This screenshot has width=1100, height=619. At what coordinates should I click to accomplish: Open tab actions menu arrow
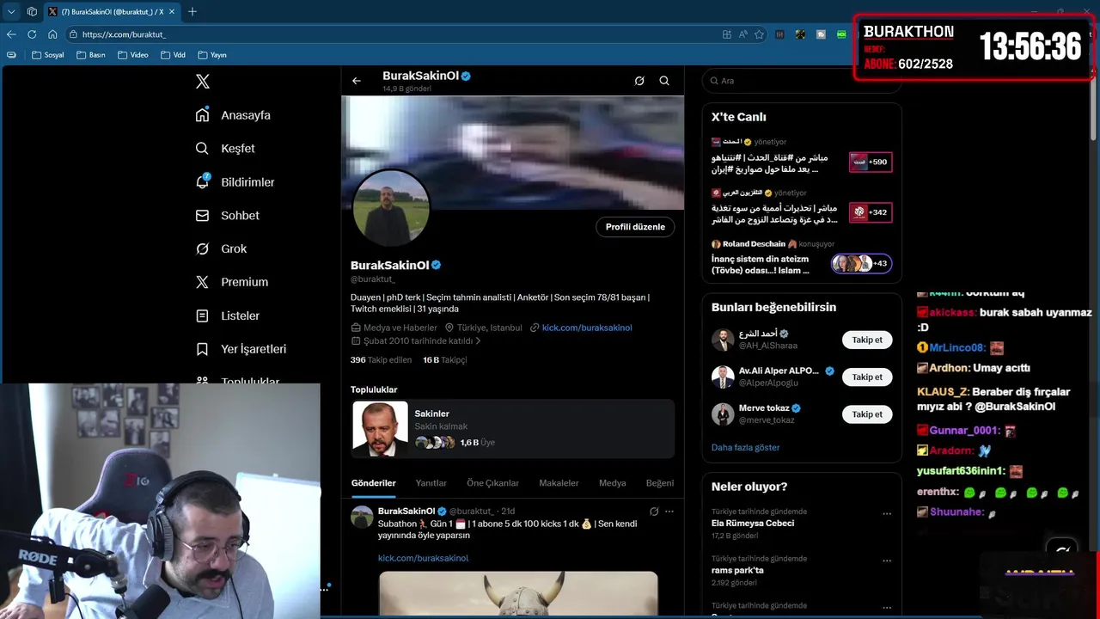click(x=11, y=11)
